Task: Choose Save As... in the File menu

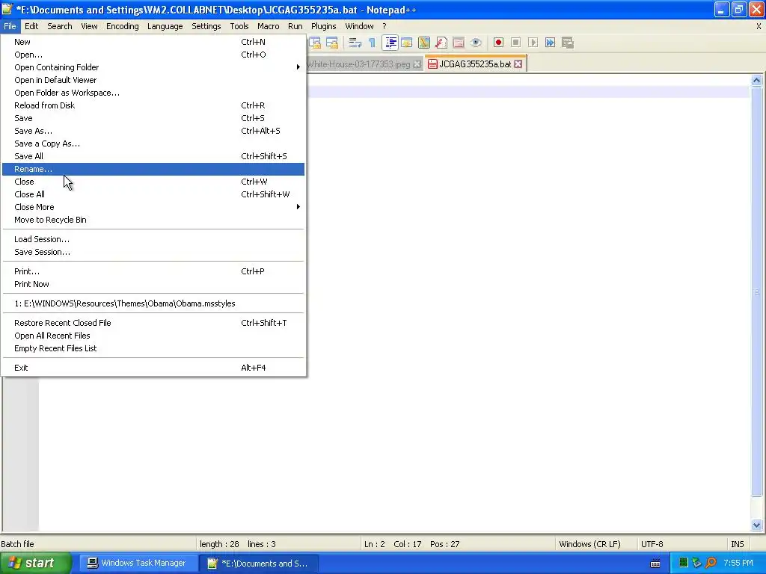Action: (x=153, y=131)
